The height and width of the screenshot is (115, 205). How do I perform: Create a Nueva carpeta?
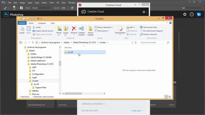point(90,31)
